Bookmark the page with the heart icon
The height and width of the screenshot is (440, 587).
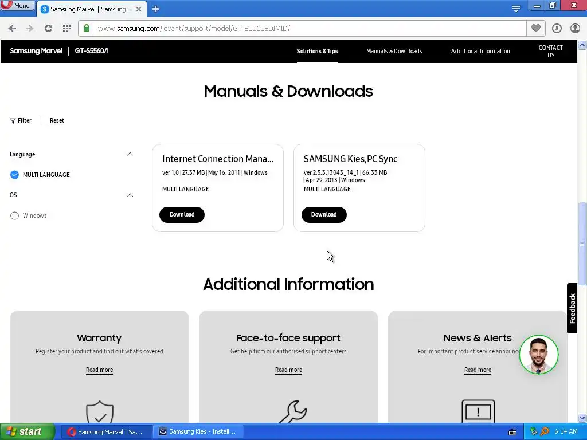(536, 28)
